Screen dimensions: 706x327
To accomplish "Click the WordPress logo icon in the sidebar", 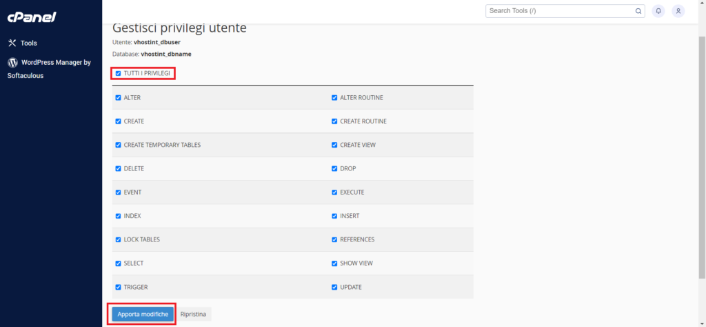I will click(12, 63).
